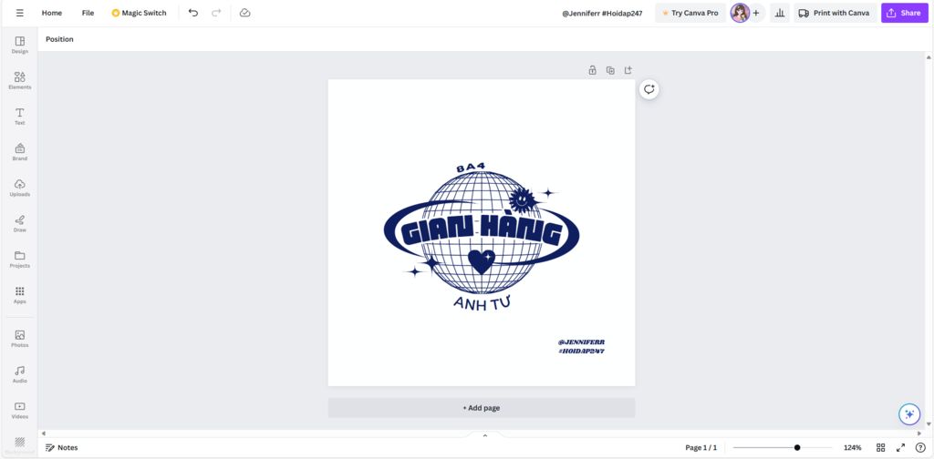Open the hamburger main menu
Viewport: 934px width, 459px height.
[20, 13]
